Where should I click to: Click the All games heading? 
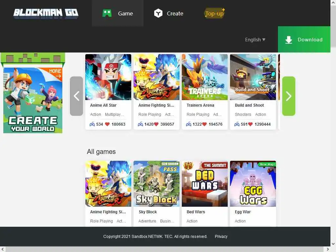pyautogui.click(x=101, y=152)
